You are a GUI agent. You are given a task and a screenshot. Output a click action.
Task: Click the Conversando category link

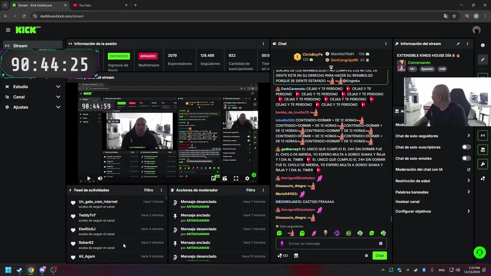419,62
